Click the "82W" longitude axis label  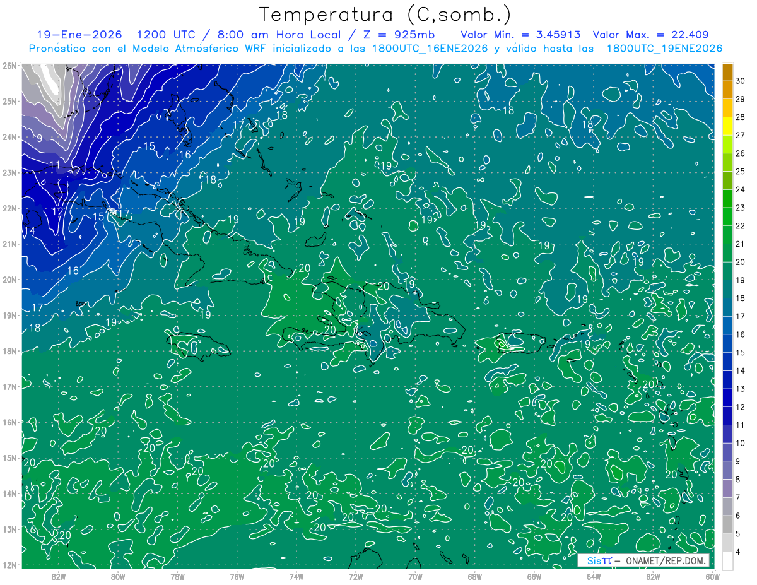[x=59, y=576]
